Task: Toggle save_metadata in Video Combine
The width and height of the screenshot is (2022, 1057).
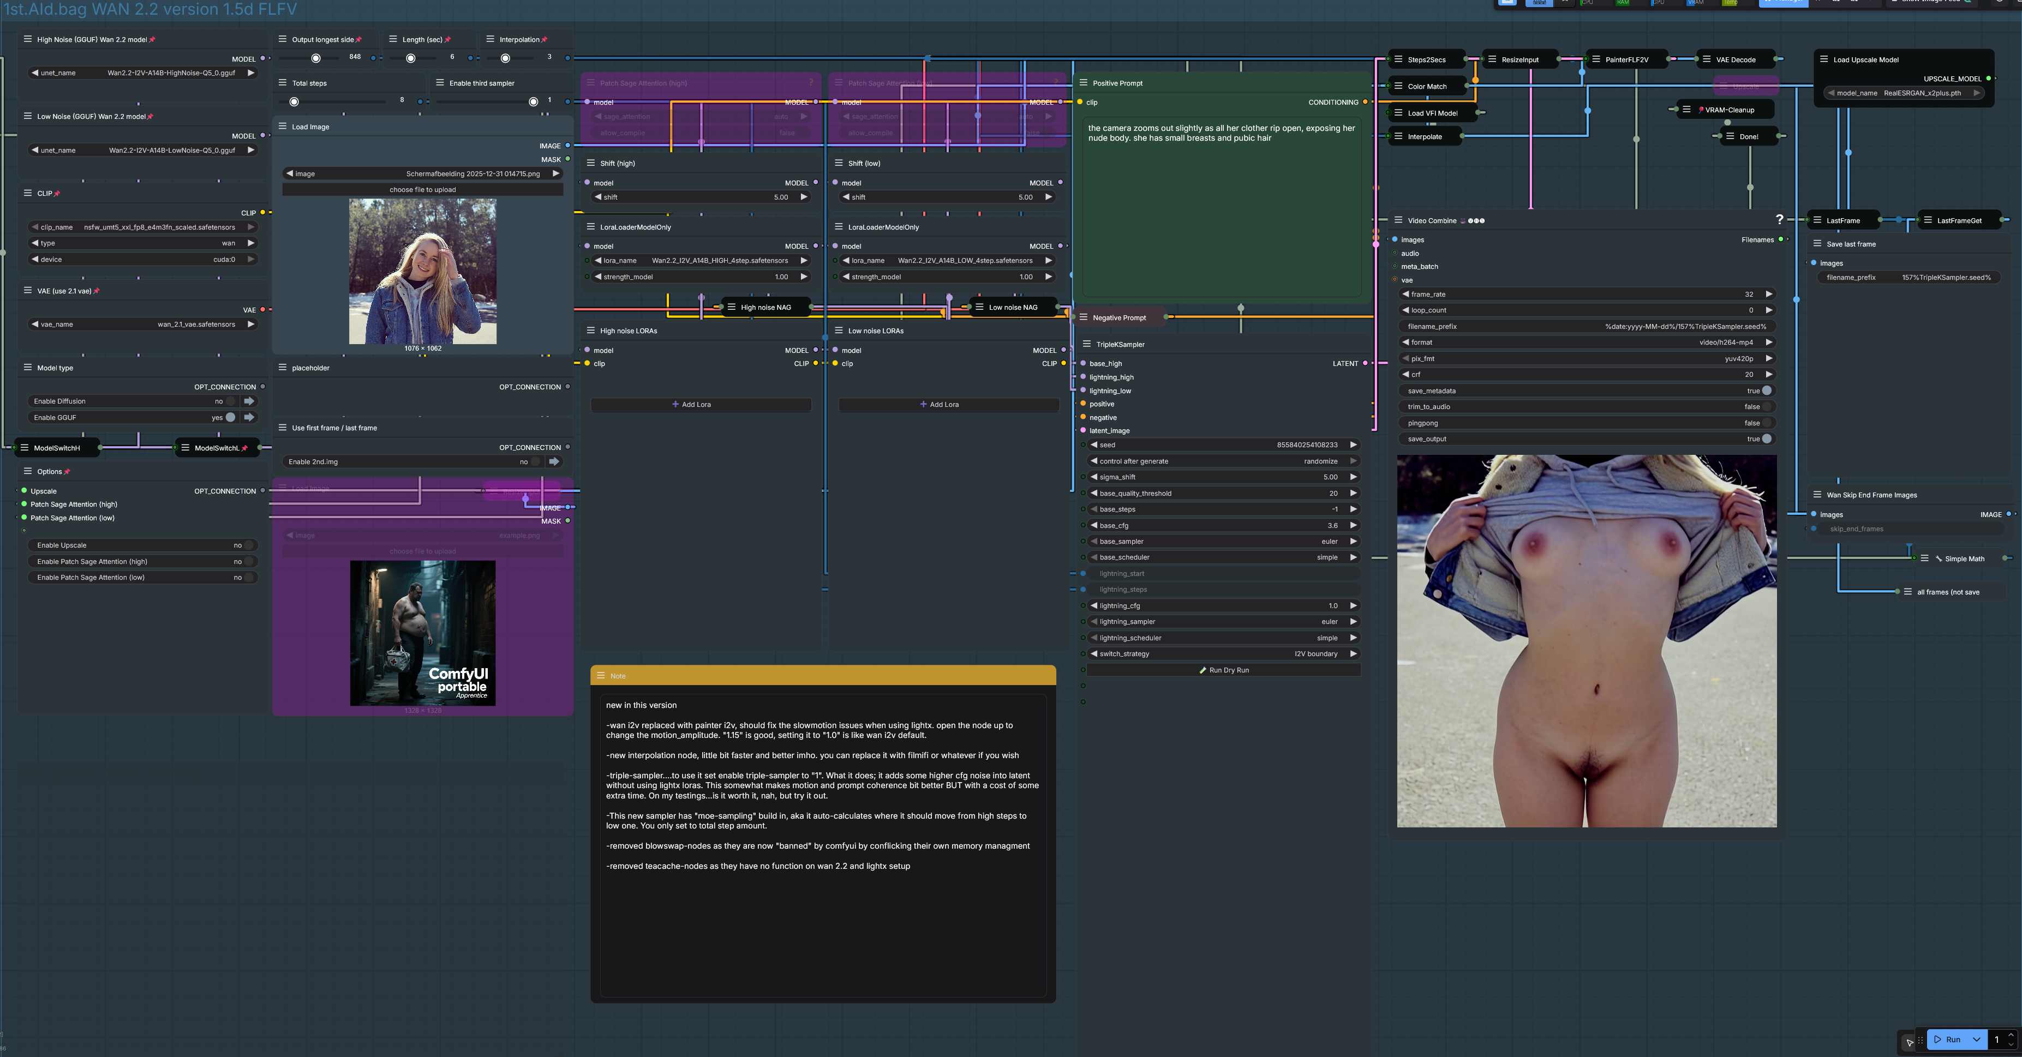Action: [1766, 391]
